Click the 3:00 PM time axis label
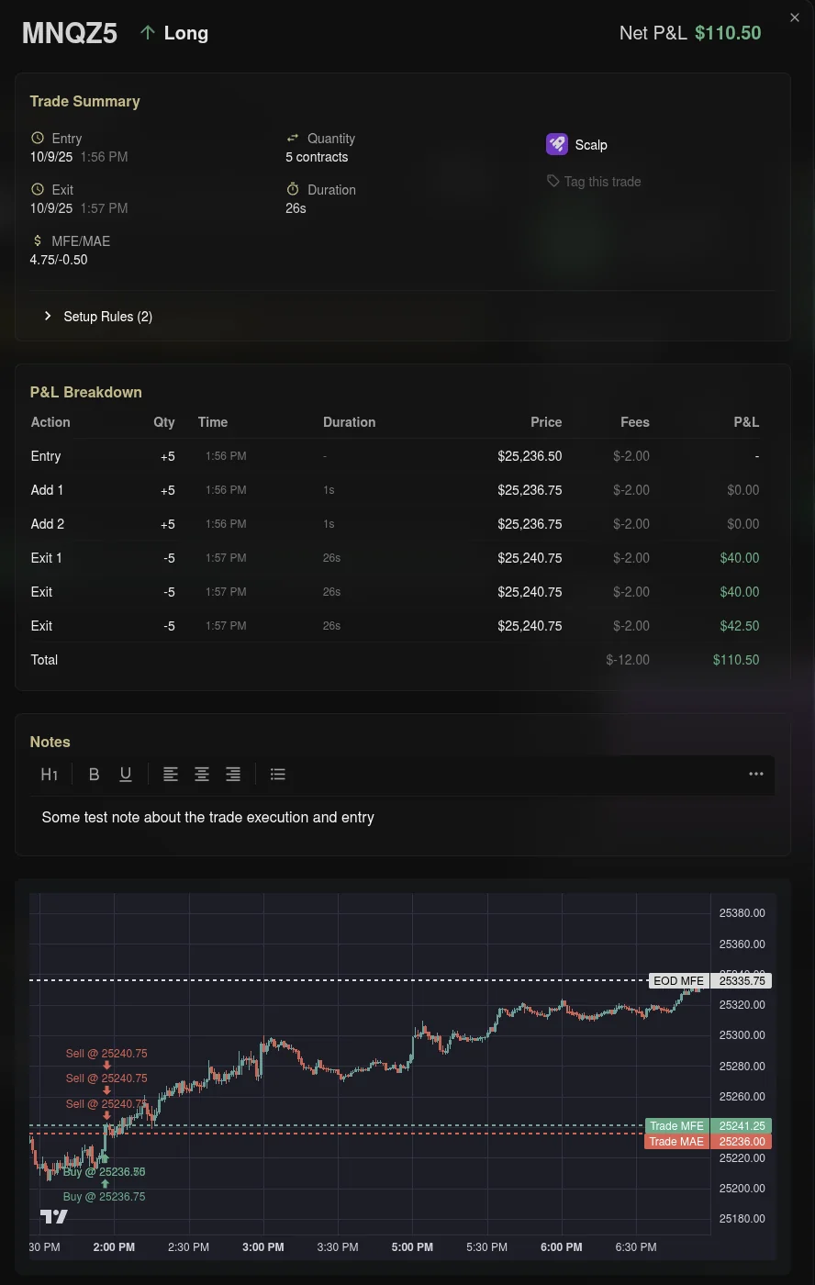The height and width of the screenshot is (1285, 815). click(x=263, y=1247)
